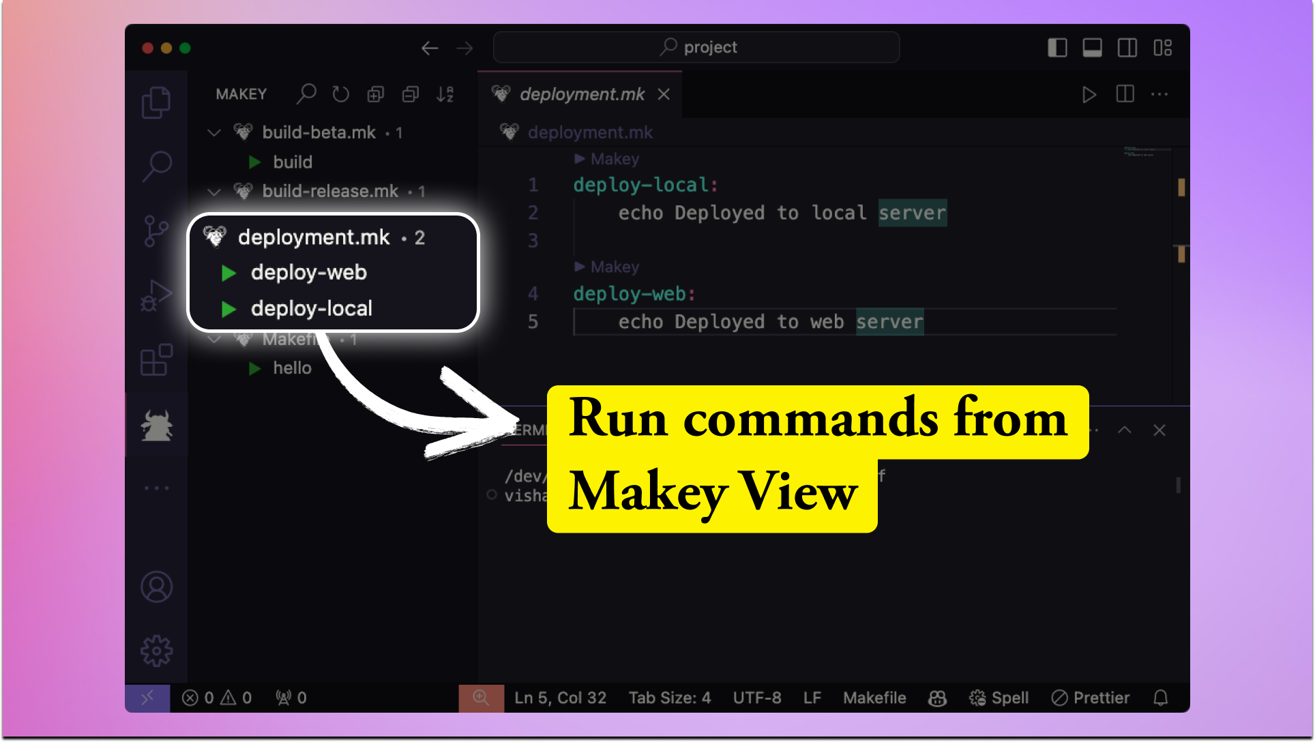Close the deployment.mk tab
The width and height of the screenshot is (1315, 742).
coord(664,94)
